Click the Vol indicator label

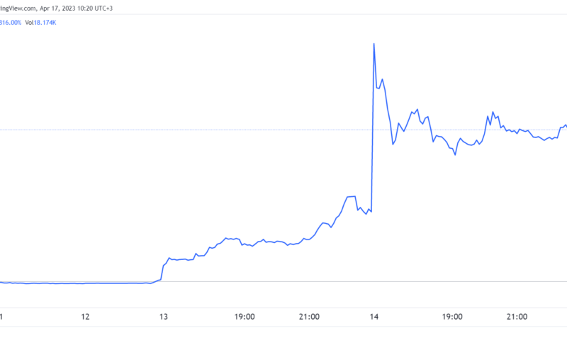tap(29, 23)
